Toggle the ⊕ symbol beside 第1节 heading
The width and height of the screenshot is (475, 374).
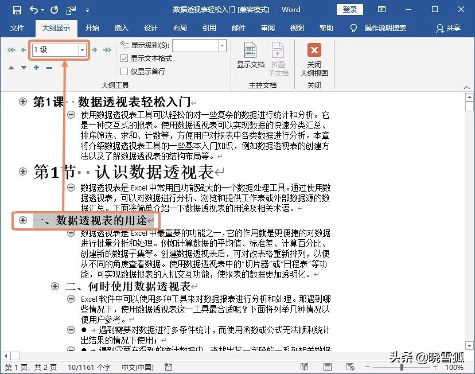point(22,172)
